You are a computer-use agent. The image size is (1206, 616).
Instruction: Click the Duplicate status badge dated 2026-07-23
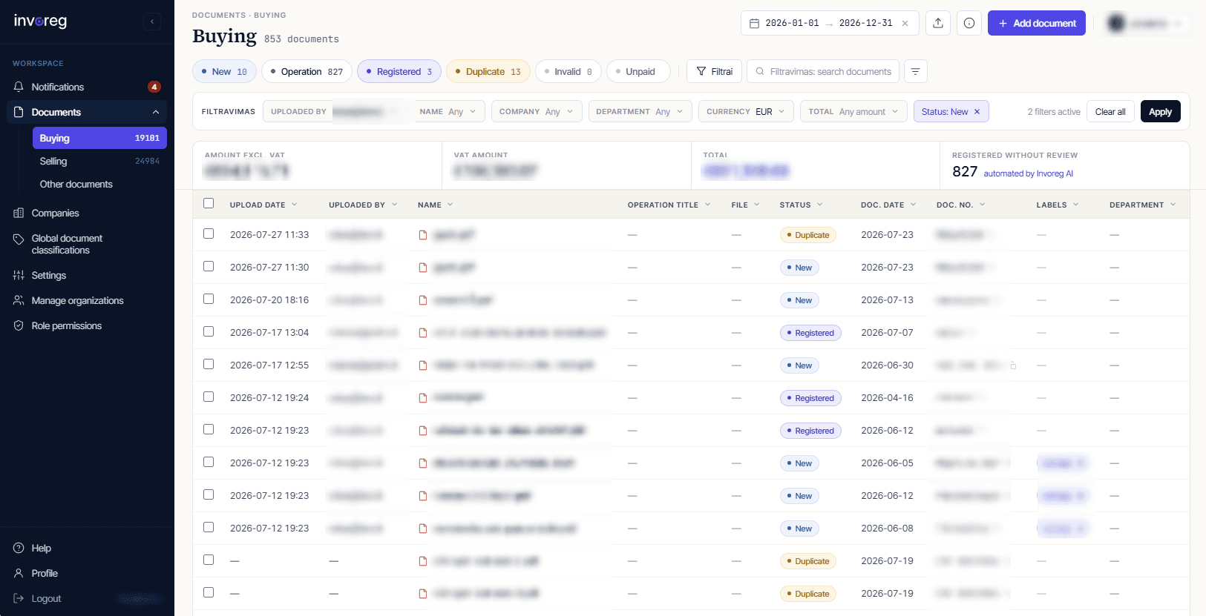pyautogui.click(x=807, y=235)
